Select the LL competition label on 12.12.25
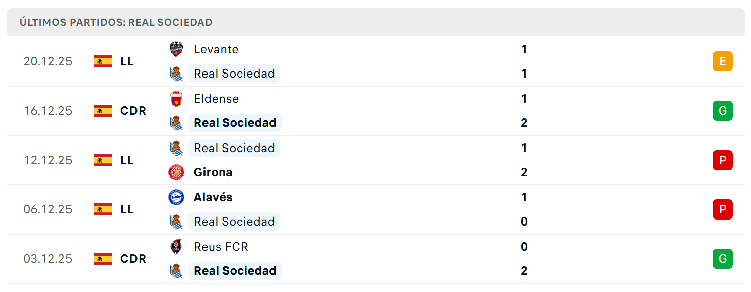Viewport: 751px width, 292px height. [127, 160]
